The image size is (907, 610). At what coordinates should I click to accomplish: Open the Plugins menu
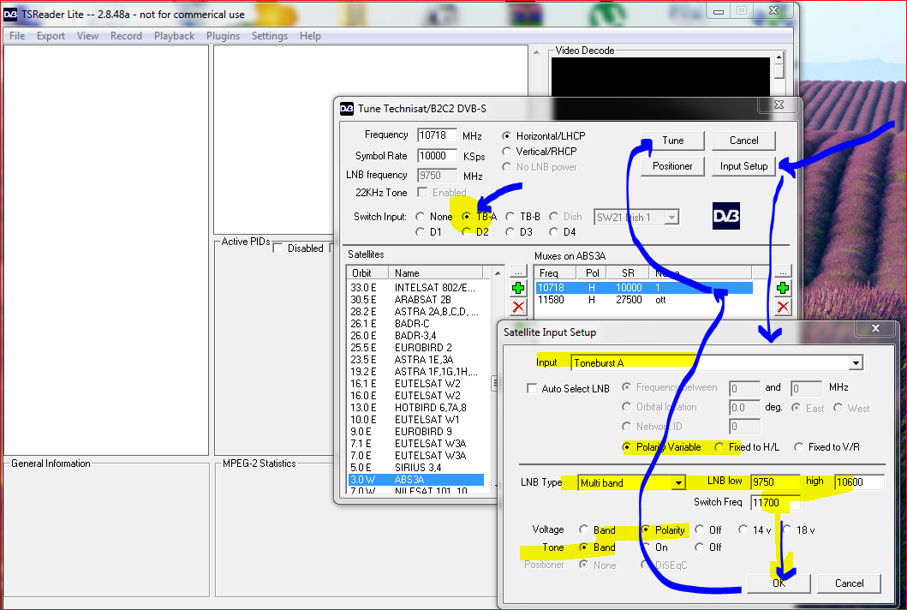224,36
